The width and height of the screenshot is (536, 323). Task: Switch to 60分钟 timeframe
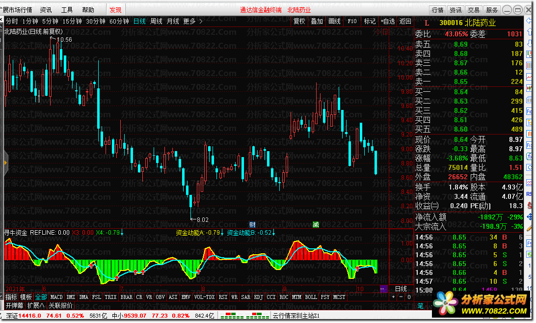[119, 21]
